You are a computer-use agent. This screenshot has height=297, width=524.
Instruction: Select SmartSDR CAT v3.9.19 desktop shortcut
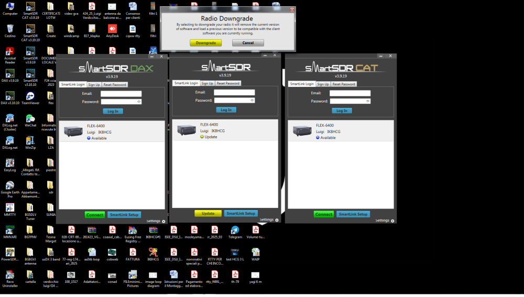pos(30,10)
